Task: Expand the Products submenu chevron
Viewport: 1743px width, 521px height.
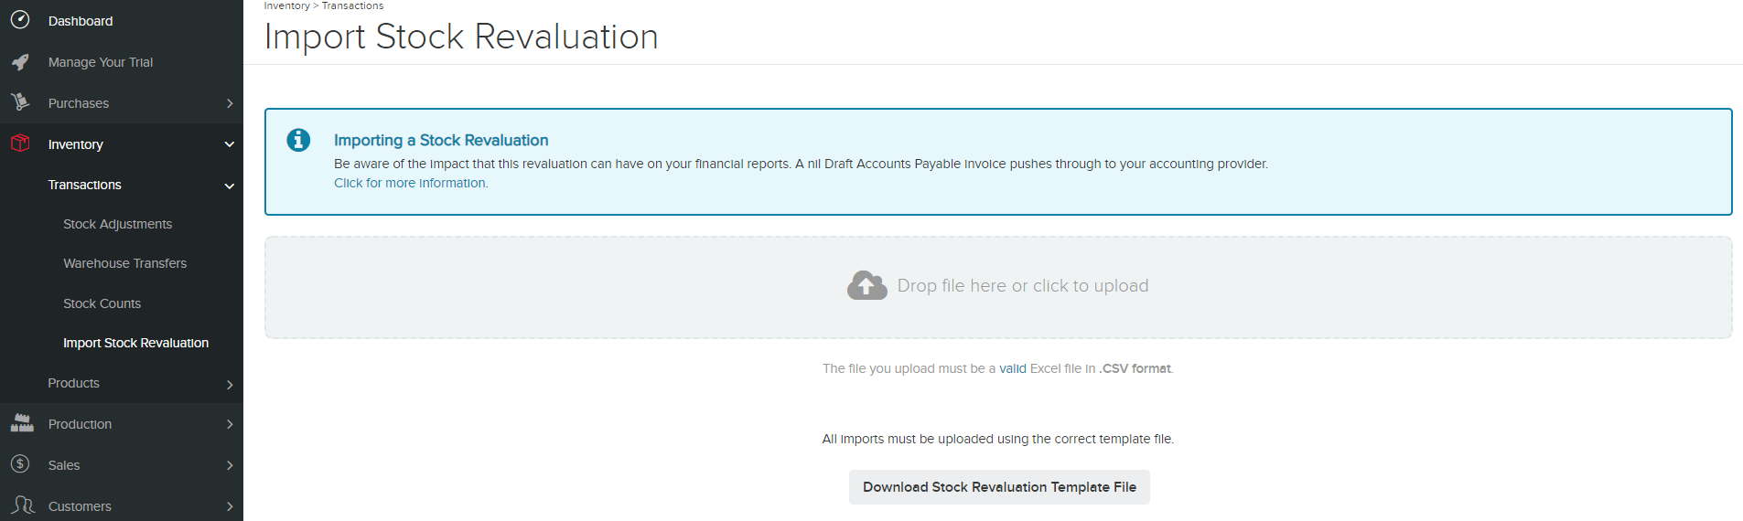Action: [230, 385]
